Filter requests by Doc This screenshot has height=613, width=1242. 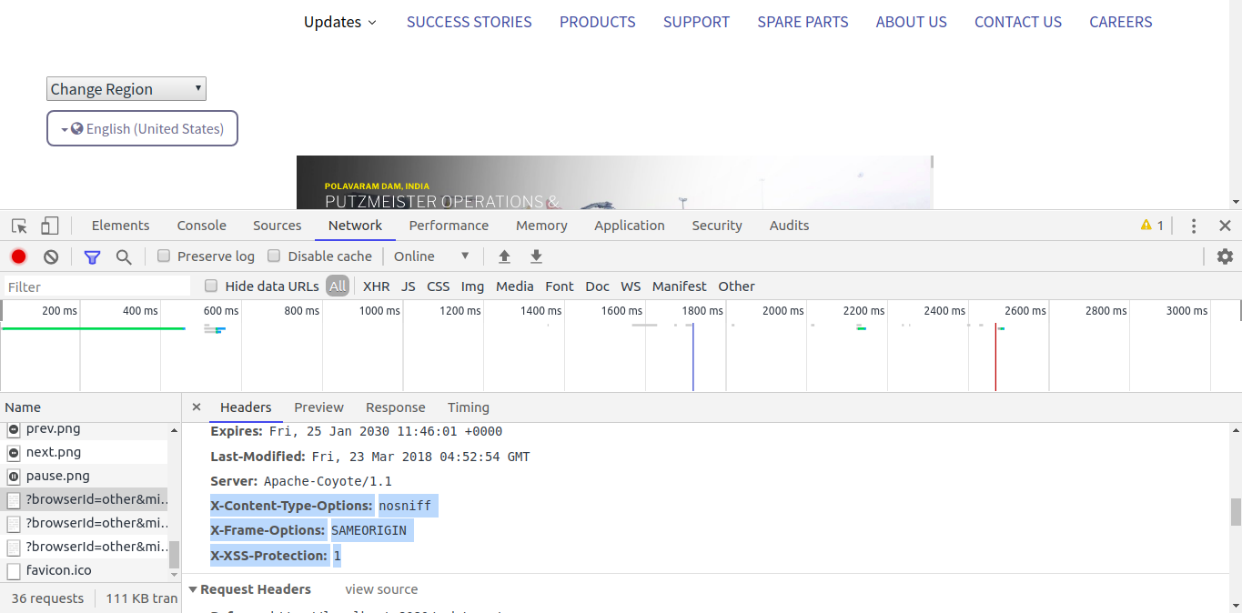click(597, 286)
